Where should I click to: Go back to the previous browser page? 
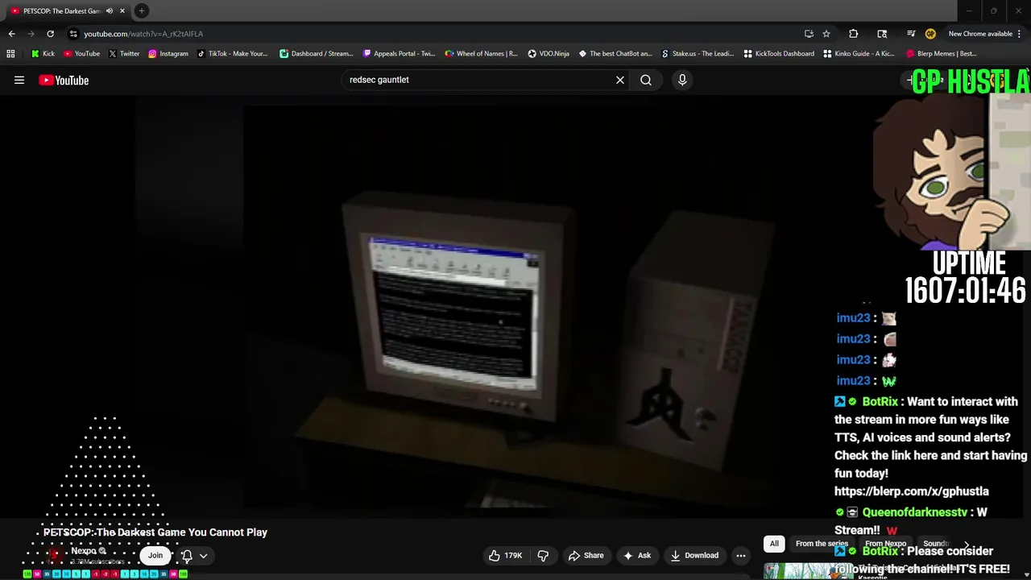point(11,34)
